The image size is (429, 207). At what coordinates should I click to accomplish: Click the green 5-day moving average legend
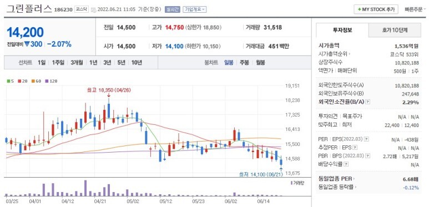point(10,81)
